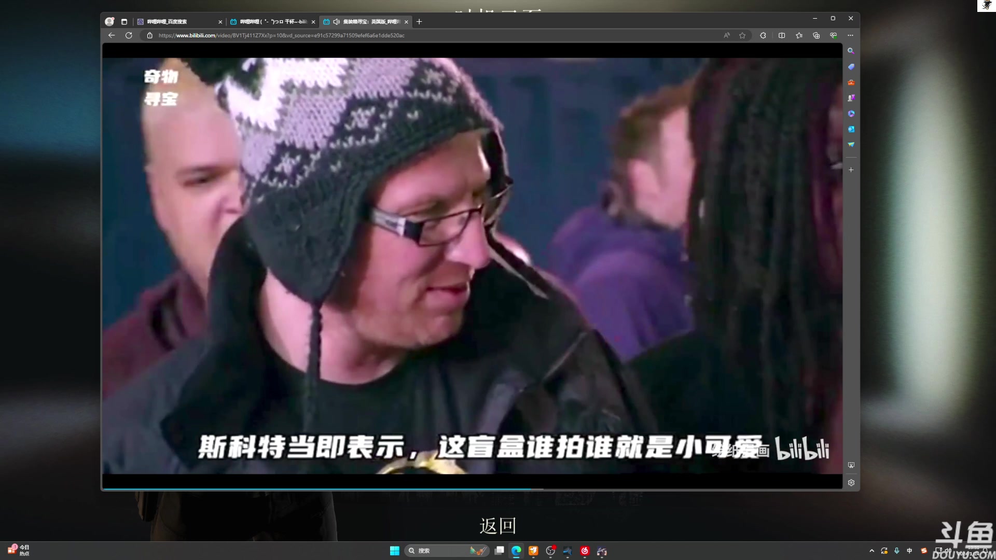Toggle microphone icon in system tray
Image resolution: width=996 pixels, height=560 pixels.
point(896,551)
